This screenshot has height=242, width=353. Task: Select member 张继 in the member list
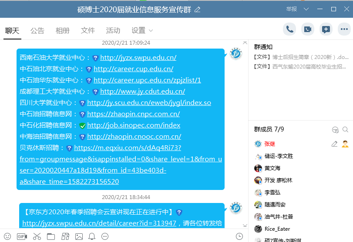[270, 144]
